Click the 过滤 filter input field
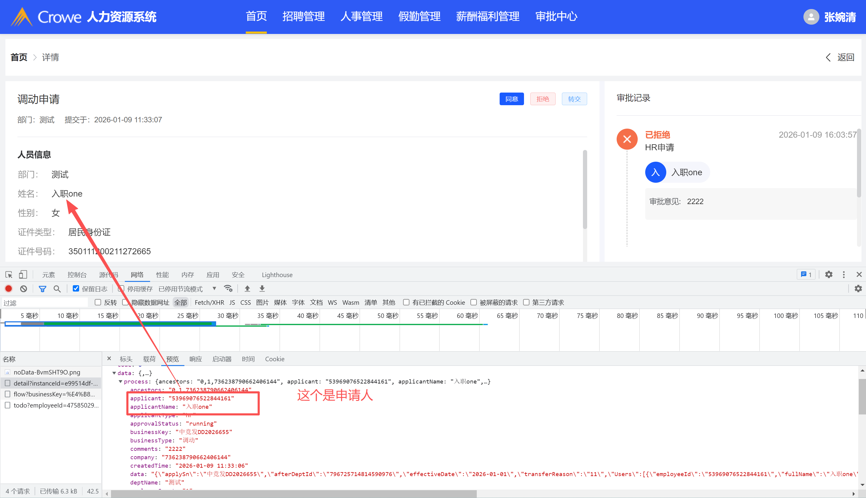The width and height of the screenshot is (866, 498). tap(45, 303)
